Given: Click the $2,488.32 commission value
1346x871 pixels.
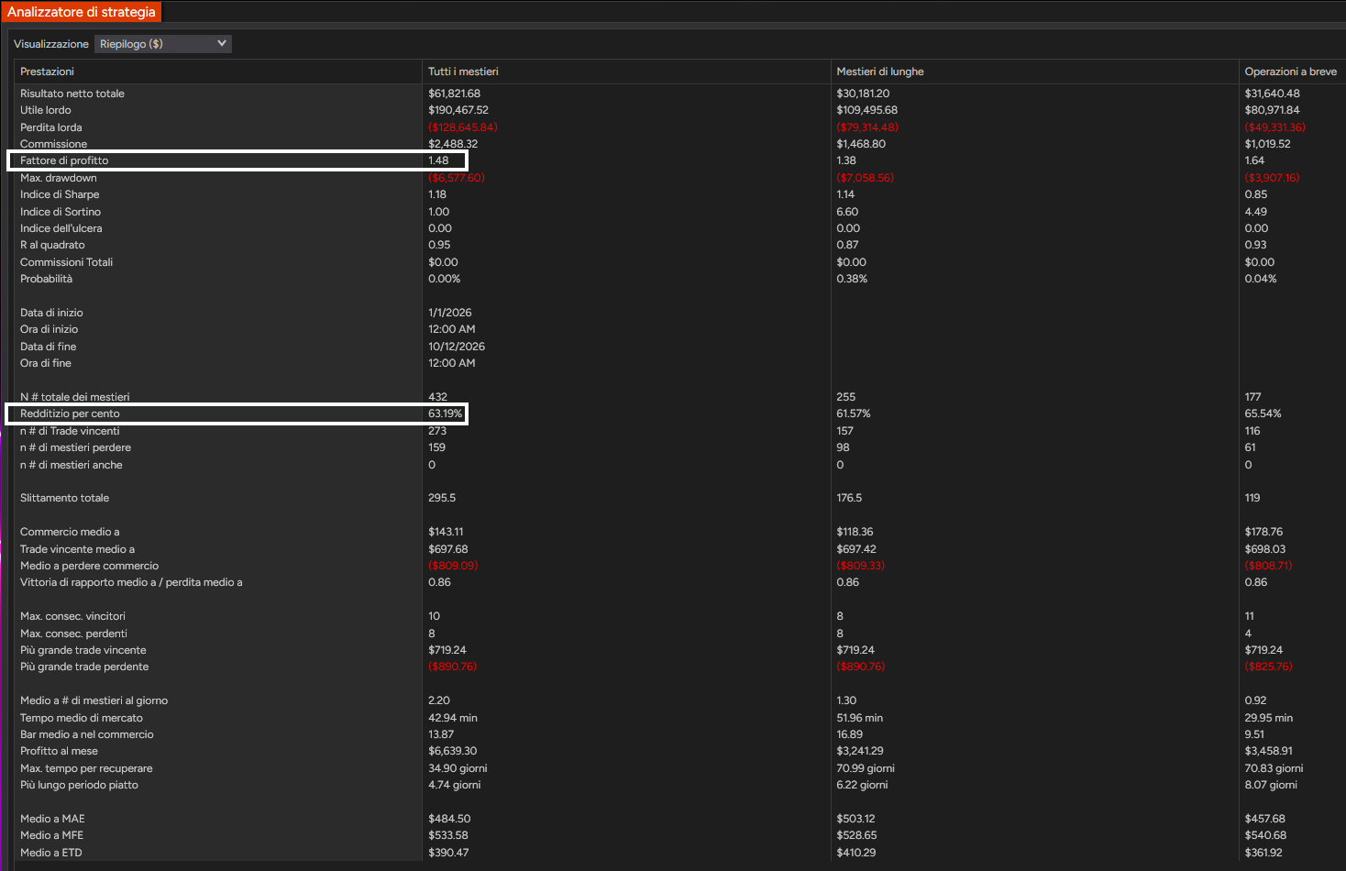Looking at the screenshot, I should click(x=453, y=144).
